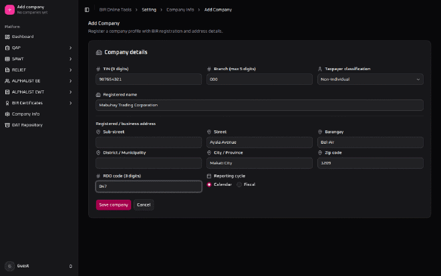The image size is (441, 276).
Task: Click the Guest avatar icon
Action: (9, 266)
